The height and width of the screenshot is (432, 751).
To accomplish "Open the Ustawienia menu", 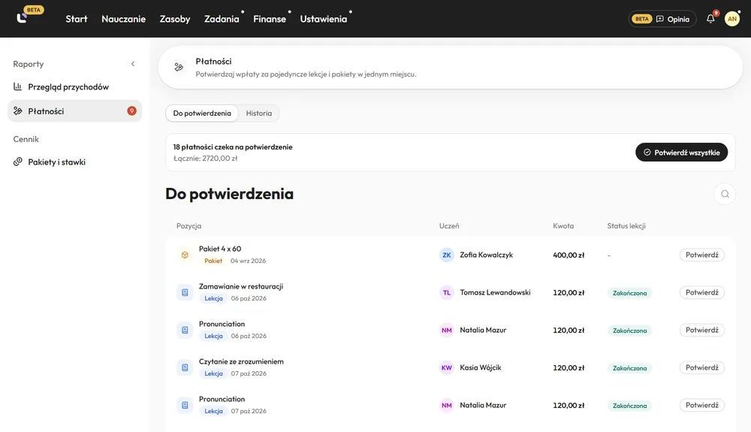I will [323, 19].
